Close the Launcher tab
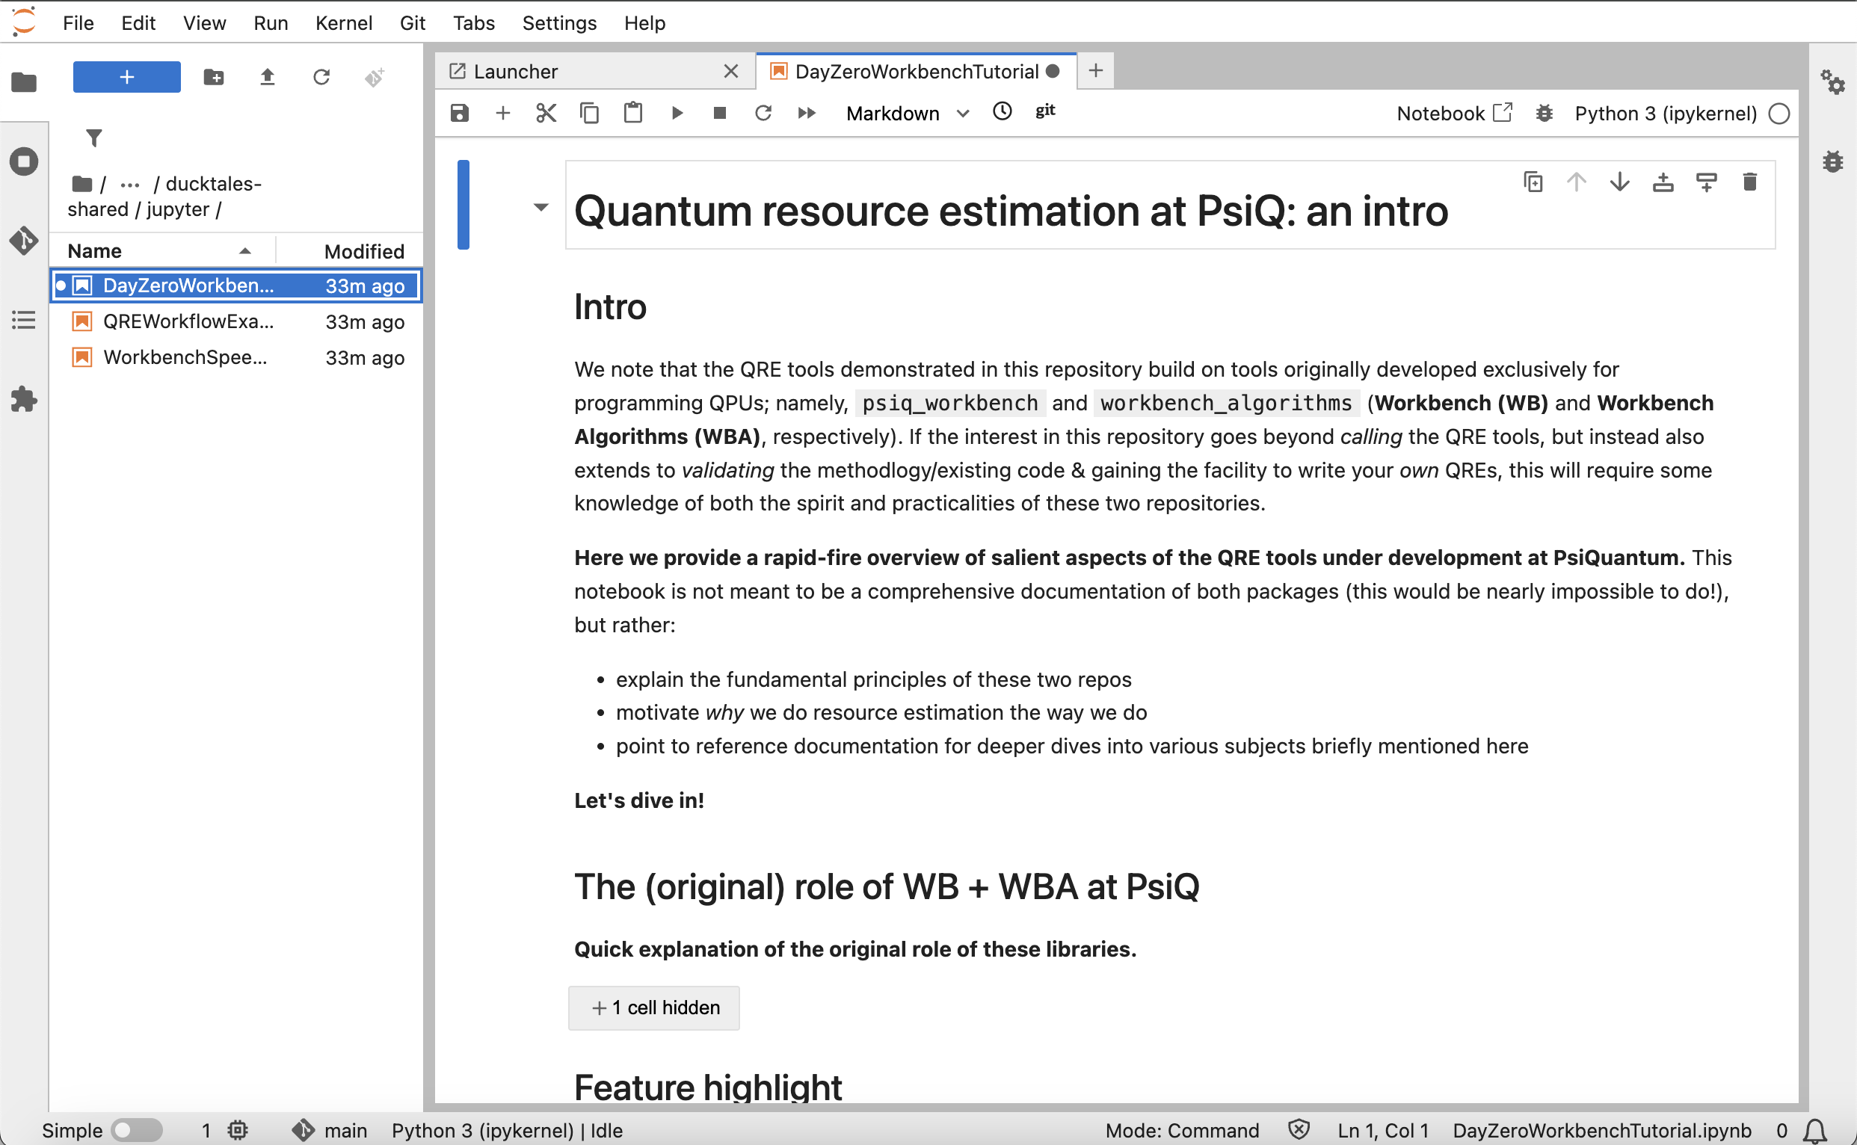This screenshot has height=1145, width=1857. click(x=731, y=71)
